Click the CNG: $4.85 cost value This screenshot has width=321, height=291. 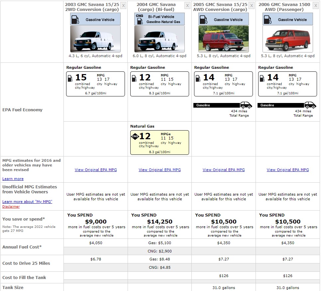(x=160, y=267)
